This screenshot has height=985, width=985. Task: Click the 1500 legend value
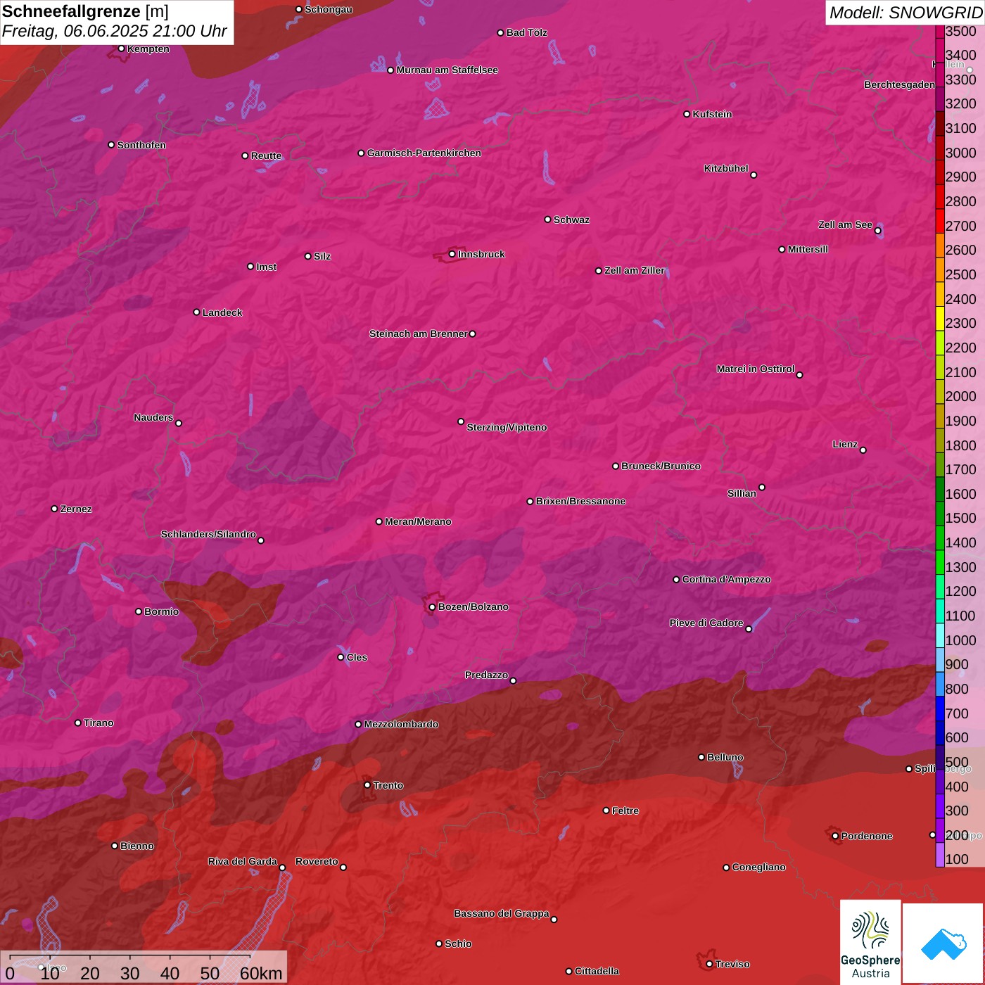pyautogui.click(x=961, y=518)
